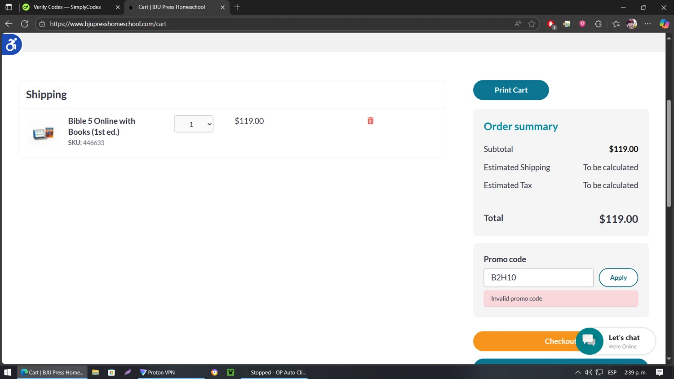Screen dimensions: 674x379
Task: Click the Bible 5 product thumbnail
Action: [43, 133]
